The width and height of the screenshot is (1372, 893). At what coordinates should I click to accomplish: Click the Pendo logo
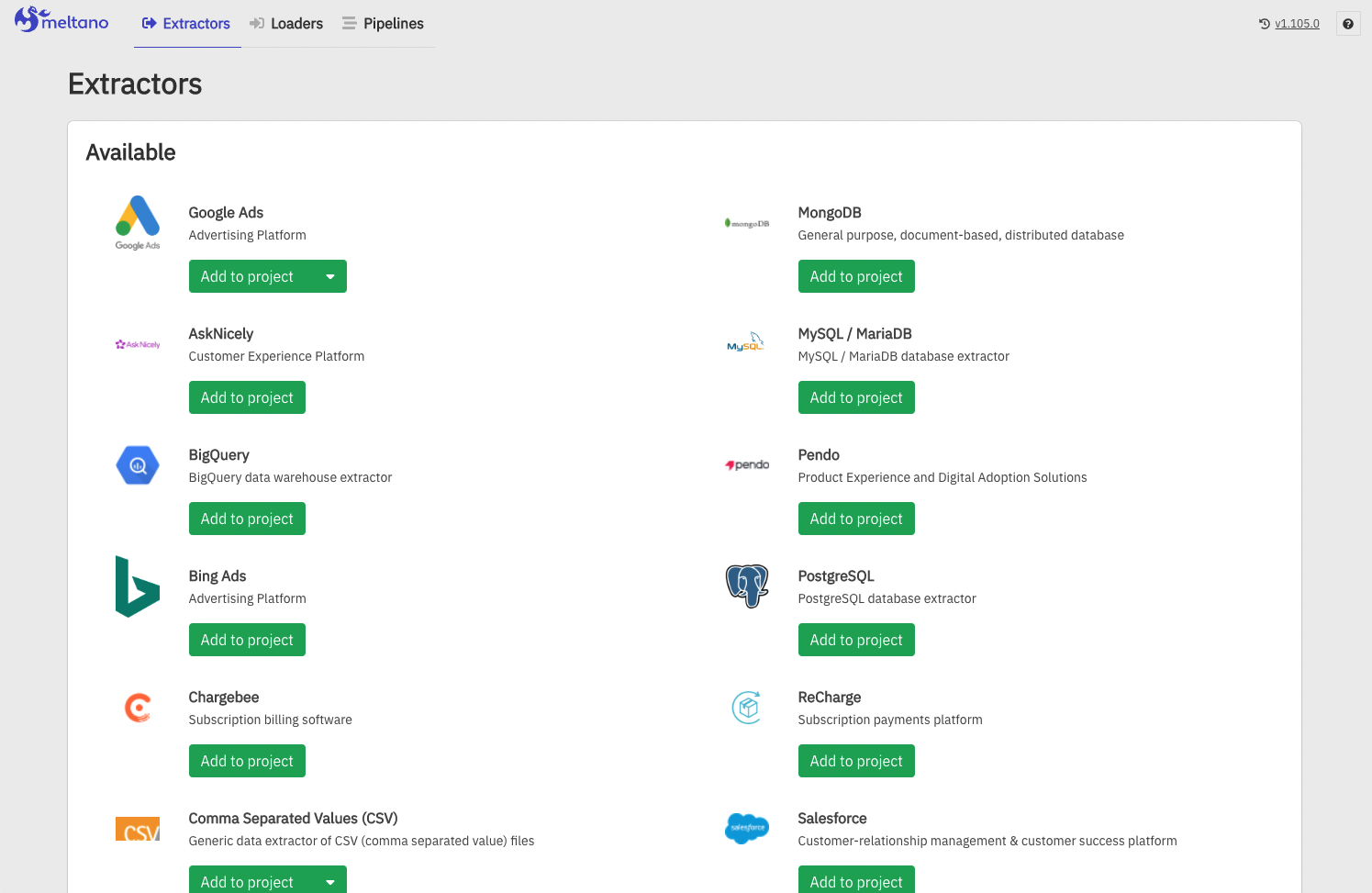pyautogui.click(x=747, y=465)
